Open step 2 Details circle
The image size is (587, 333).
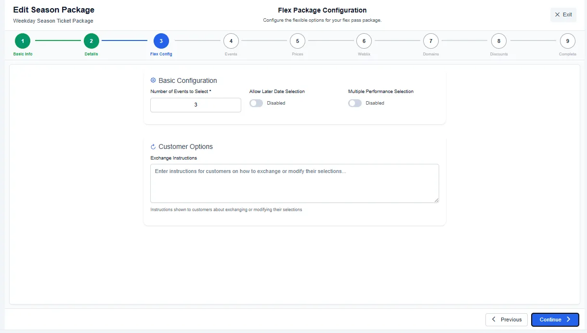(x=91, y=41)
